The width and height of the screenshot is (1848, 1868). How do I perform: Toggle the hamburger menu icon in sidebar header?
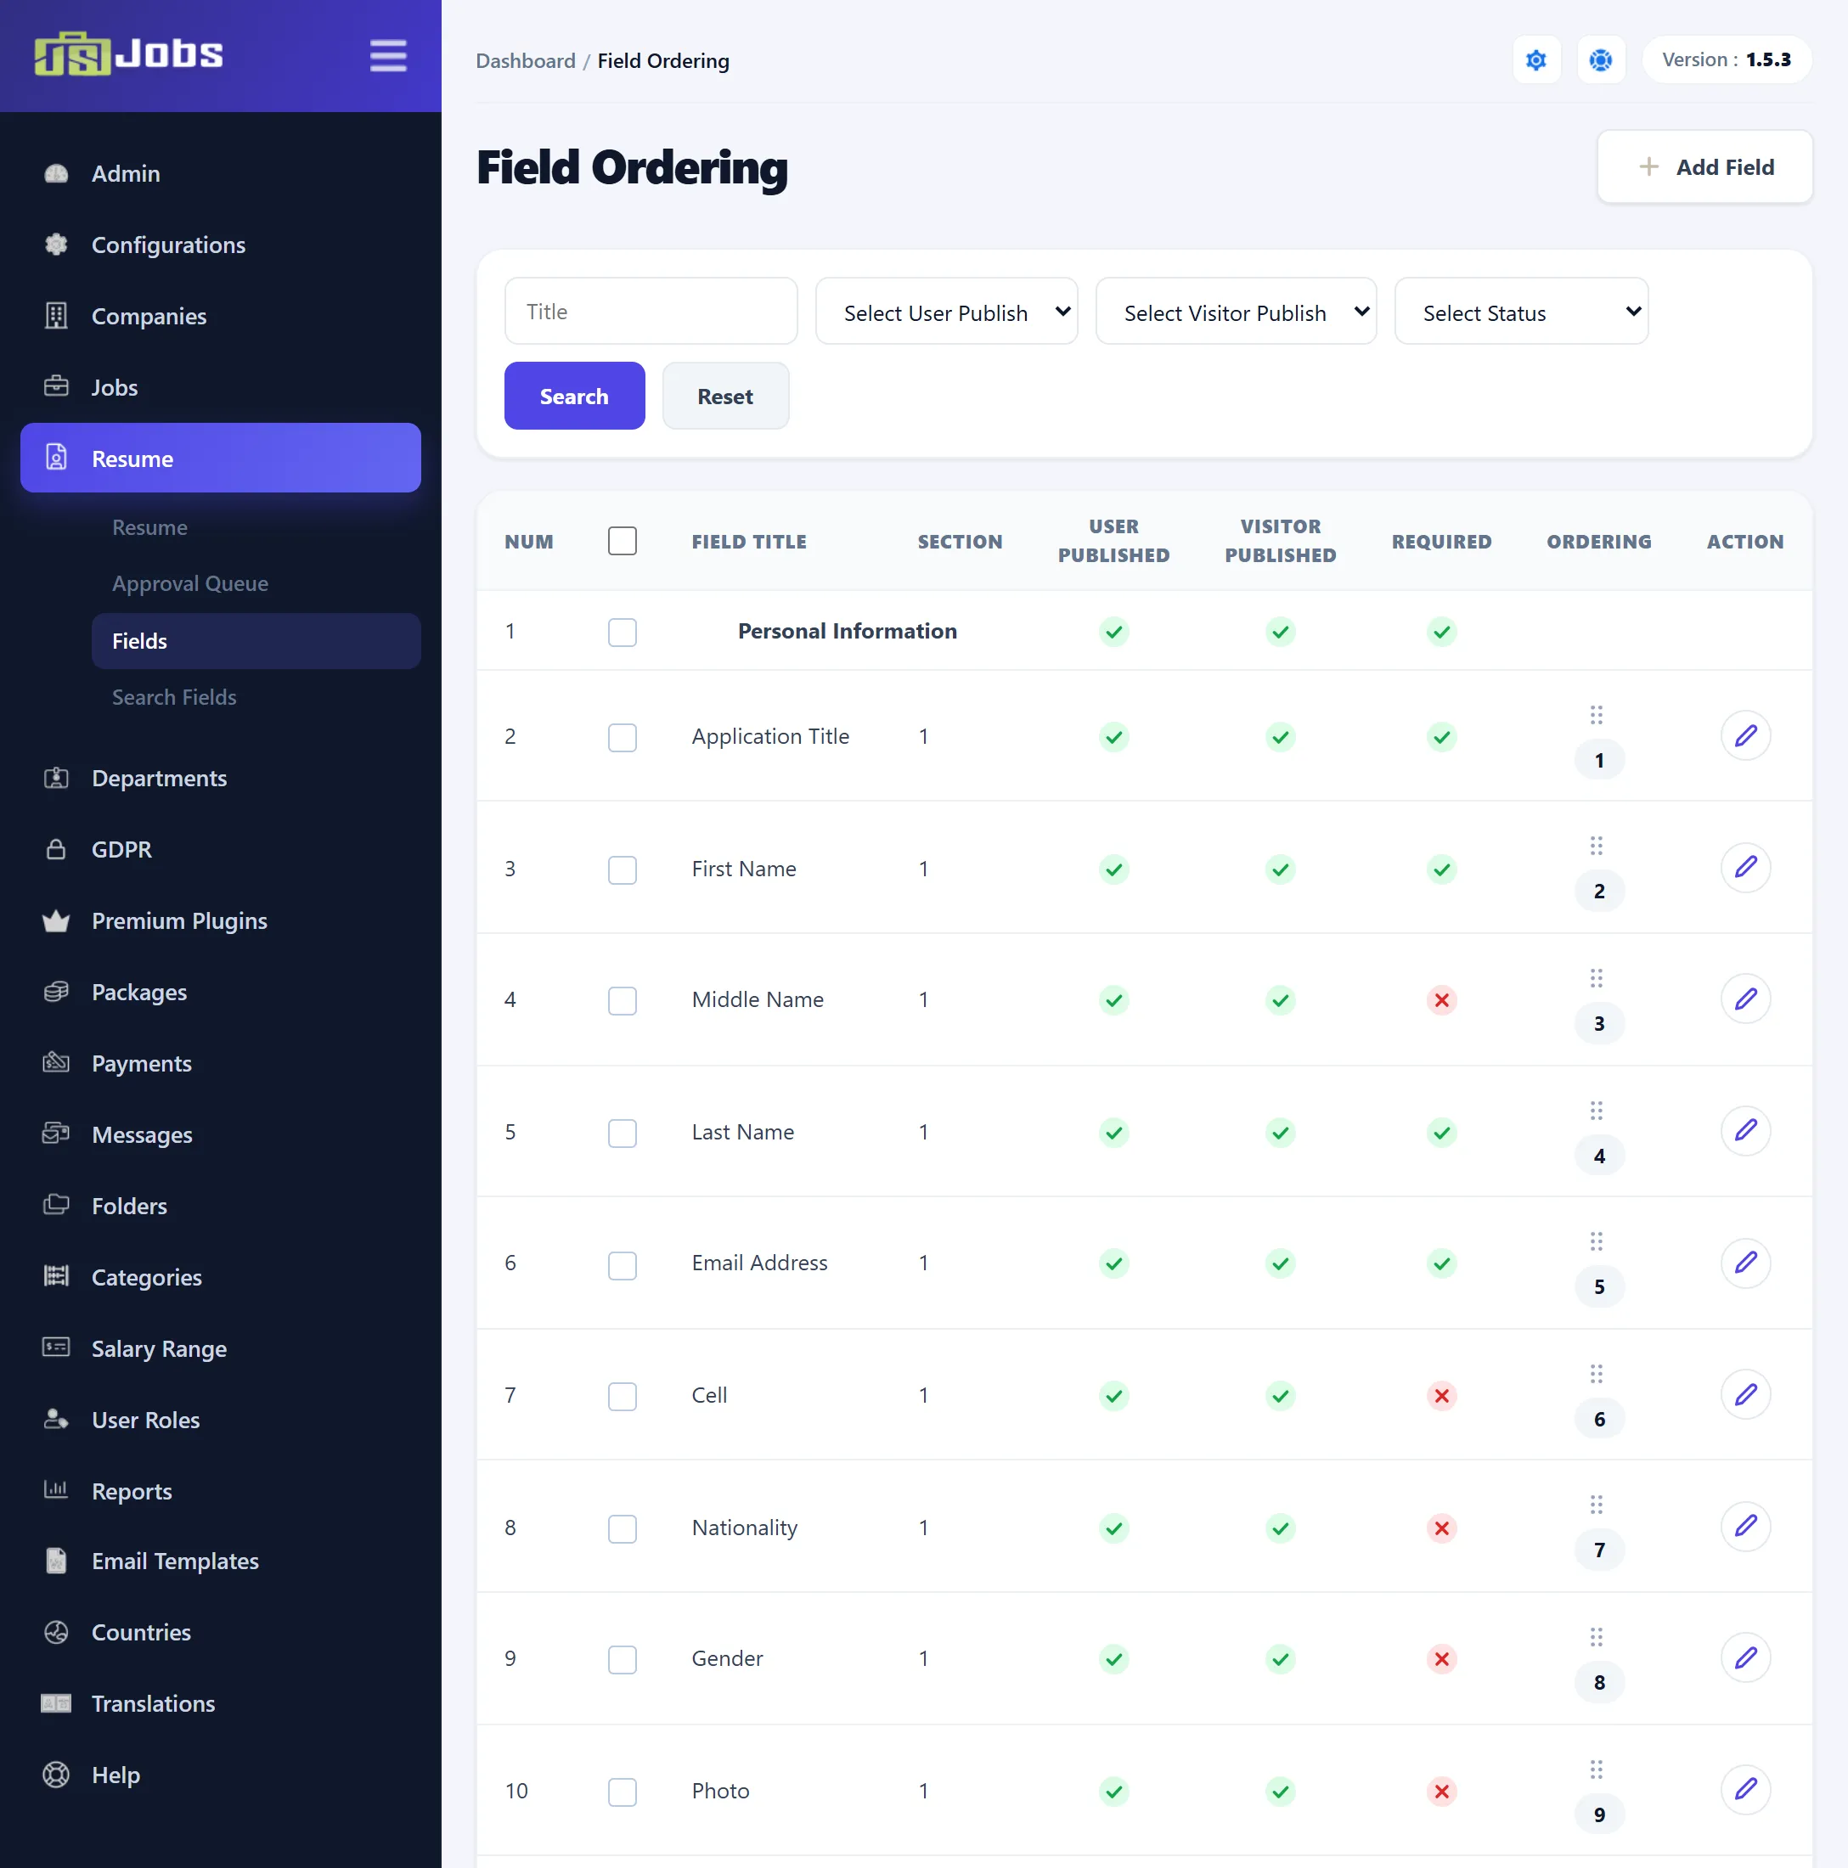click(388, 55)
